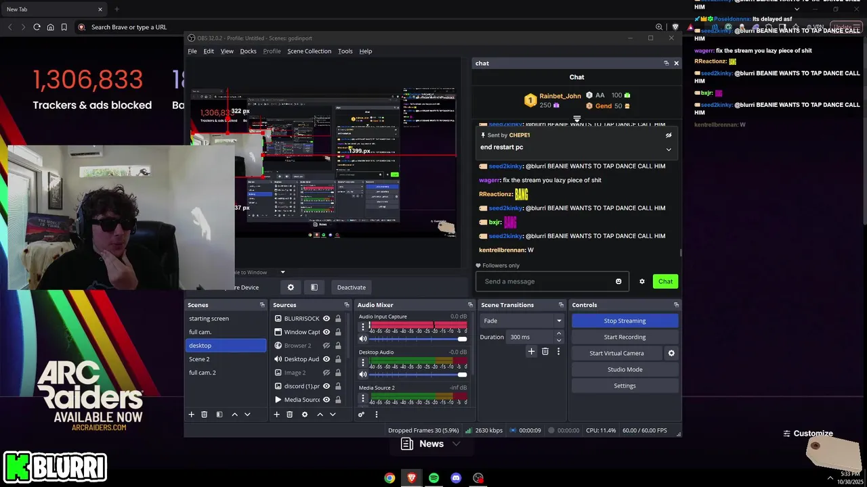Open source properties gear beside Deactivate
The image size is (867, 487).
tap(291, 287)
